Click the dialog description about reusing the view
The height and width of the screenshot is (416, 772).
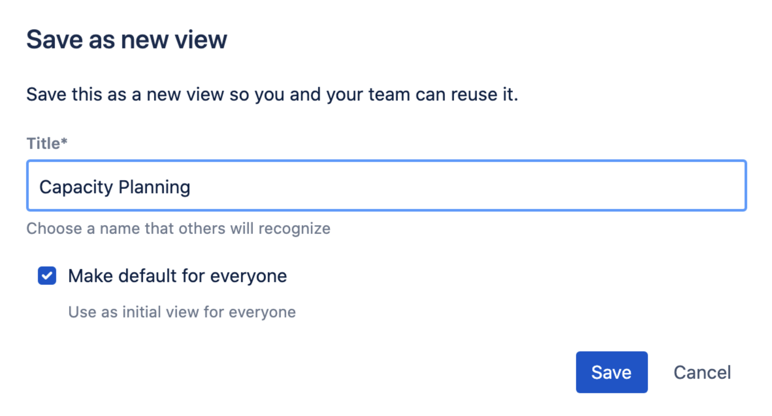[272, 94]
